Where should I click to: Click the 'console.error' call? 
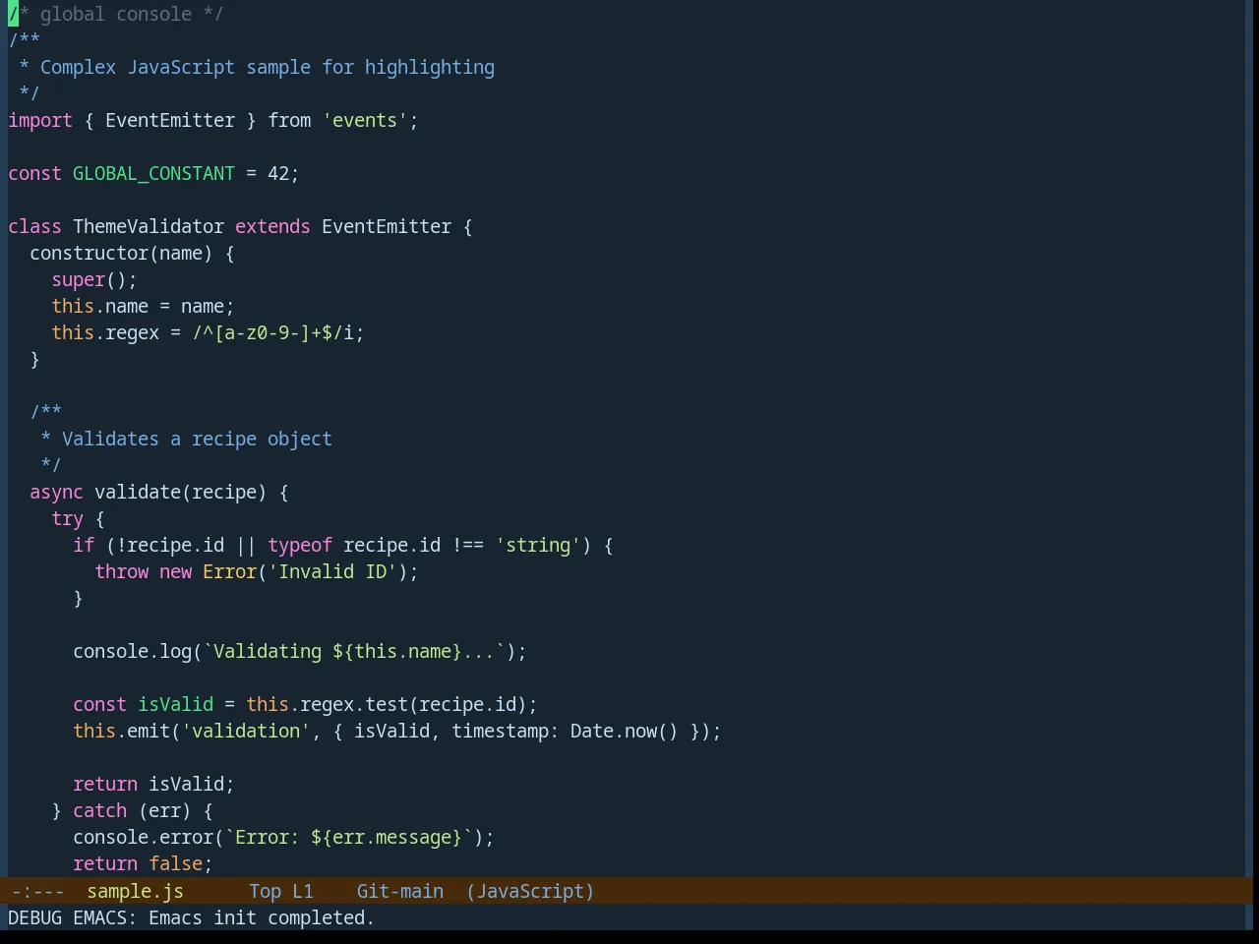[x=143, y=837]
